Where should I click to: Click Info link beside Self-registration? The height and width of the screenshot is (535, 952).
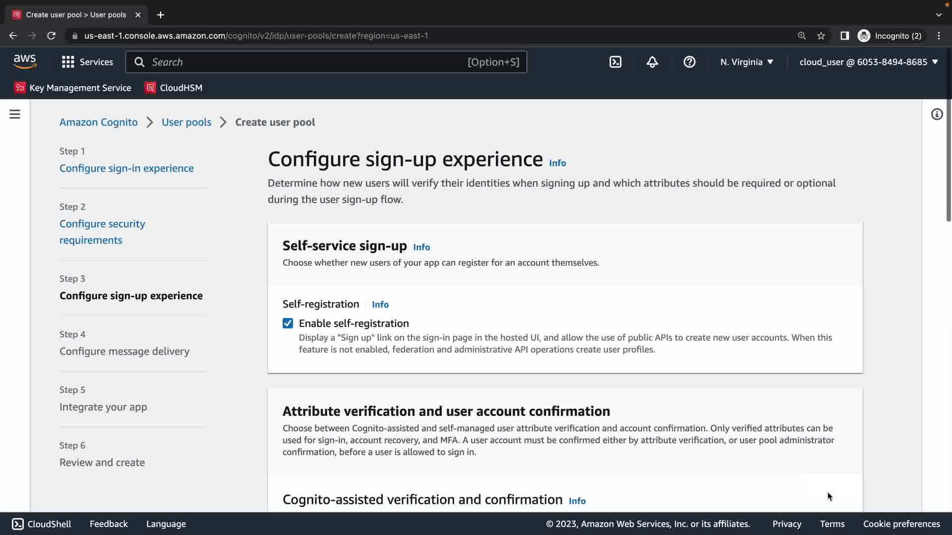(x=380, y=305)
